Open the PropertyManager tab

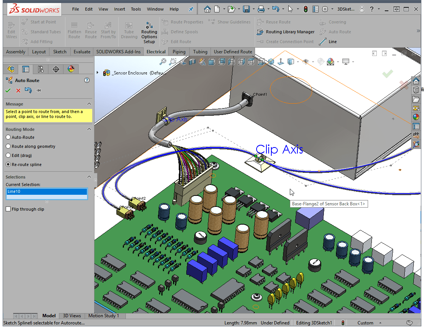[x=26, y=69]
